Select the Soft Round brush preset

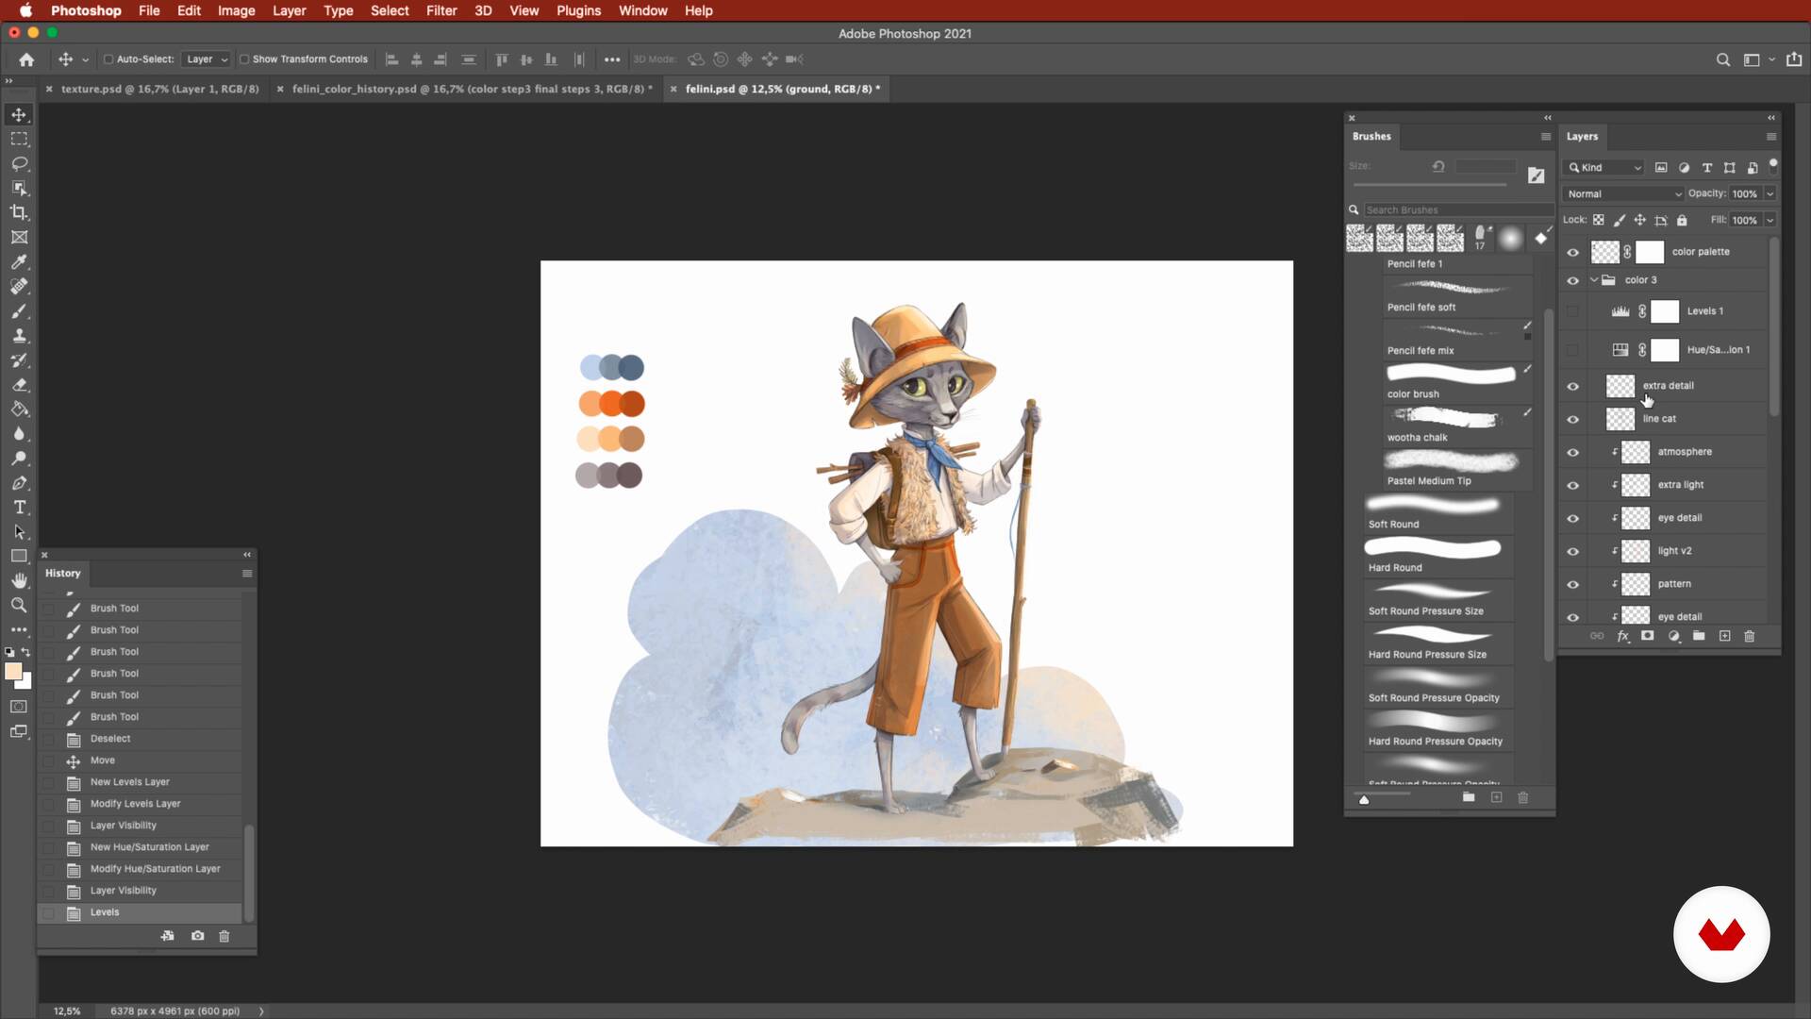tap(1438, 513)
